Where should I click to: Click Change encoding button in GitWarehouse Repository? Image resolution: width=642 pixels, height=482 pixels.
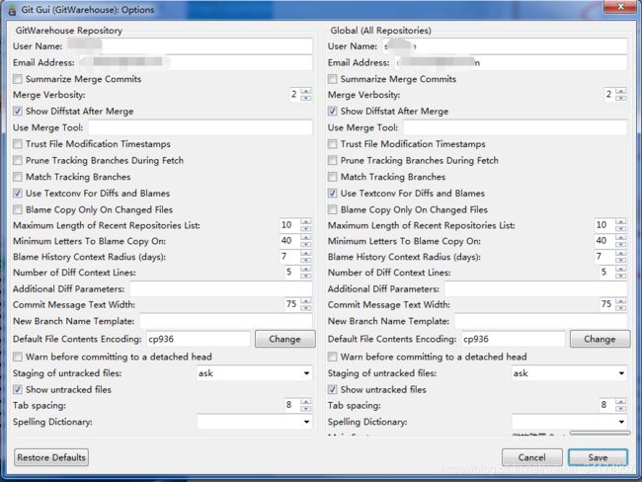pos(285,339)
